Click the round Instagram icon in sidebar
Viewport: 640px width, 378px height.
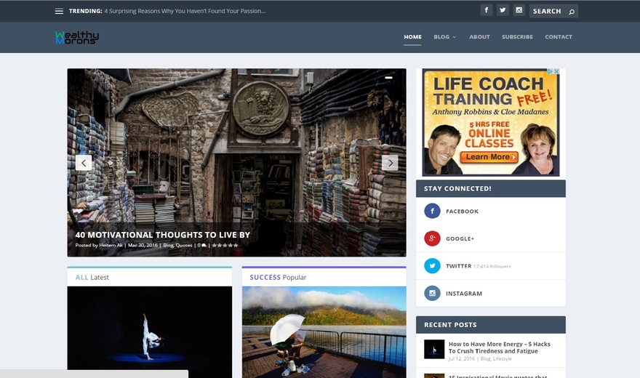point(432,293)
